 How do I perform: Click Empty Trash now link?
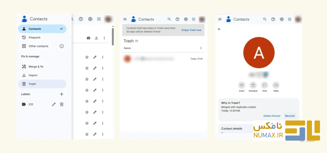coord(191,30)
